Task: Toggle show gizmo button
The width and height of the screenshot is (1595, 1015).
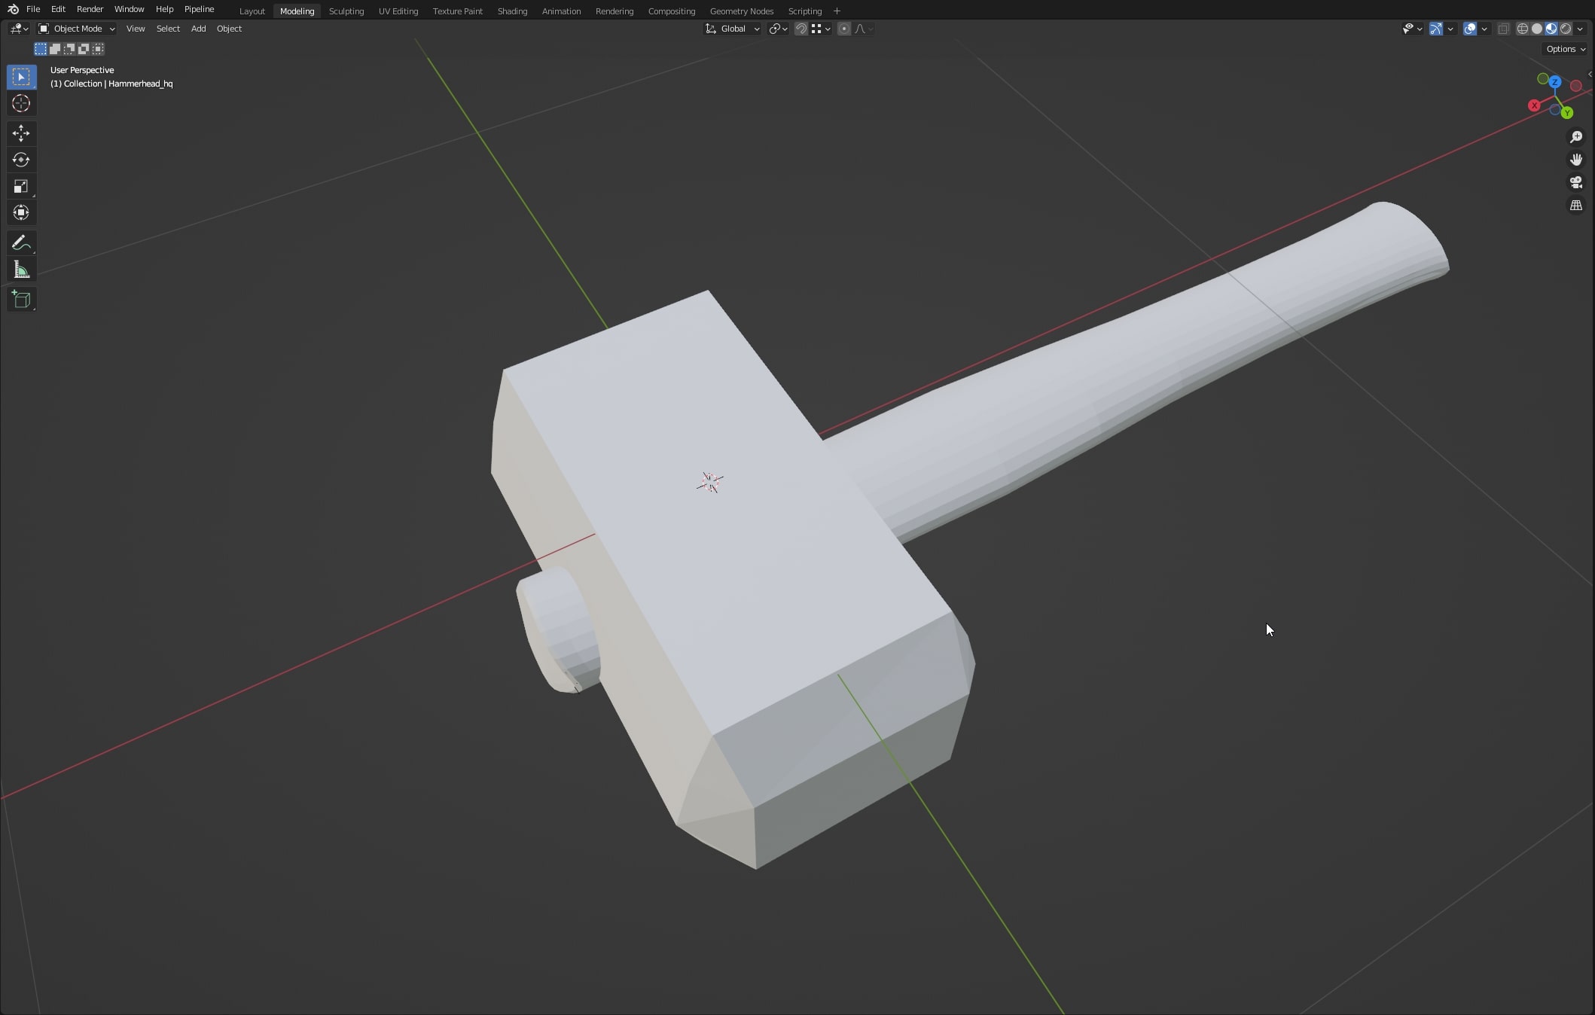Action: click(1435, 29)
